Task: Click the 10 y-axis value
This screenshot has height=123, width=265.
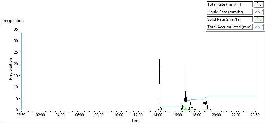Action: click(x=16, y=87)
